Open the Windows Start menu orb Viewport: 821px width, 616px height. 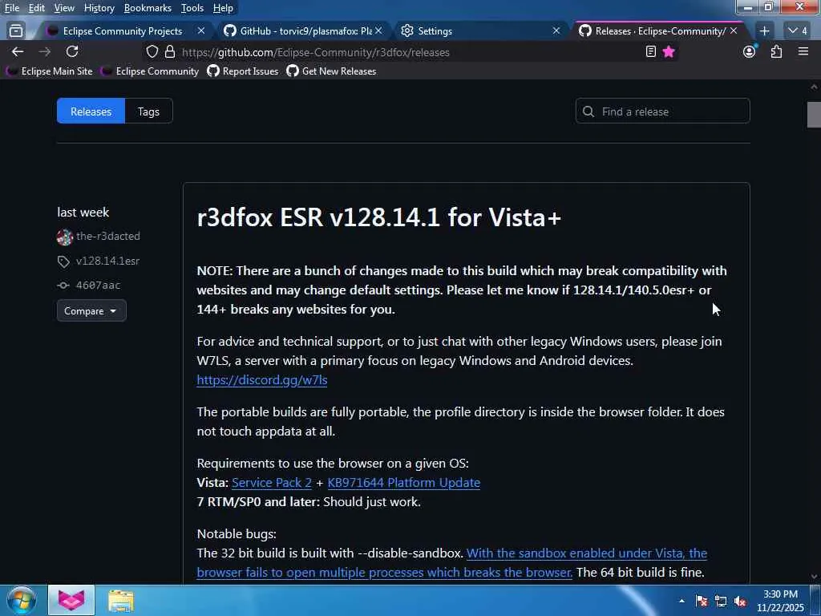click(22, 600)
